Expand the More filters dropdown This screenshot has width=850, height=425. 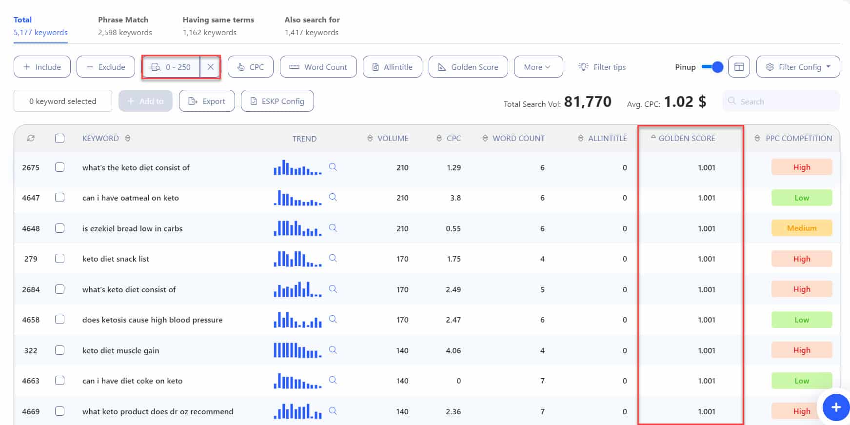[x=538, y=67]
